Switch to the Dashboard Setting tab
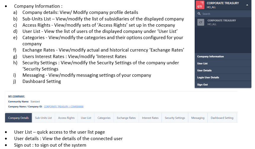255x149 pixels. (222, 118)
